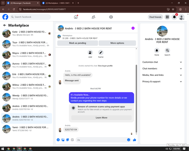Click Mark as pending button

(x=77, y=43)
